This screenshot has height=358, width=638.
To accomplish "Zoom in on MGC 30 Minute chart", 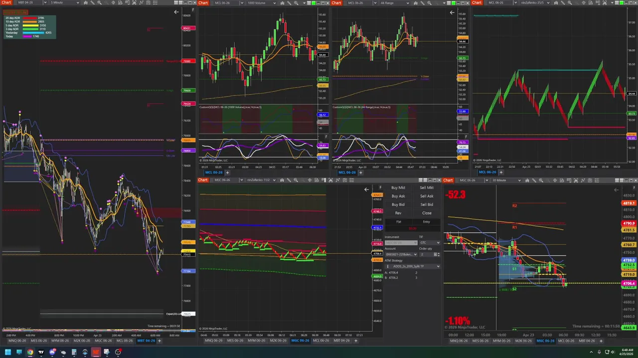I will (541, 180).
